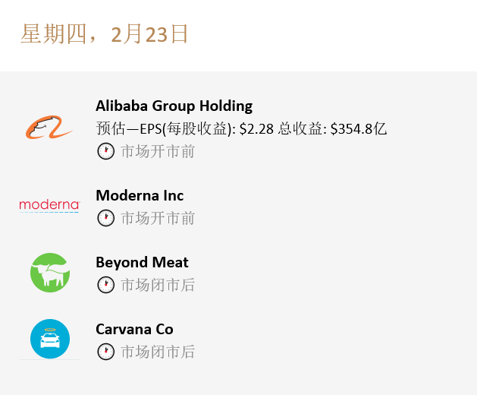Image resolution: width=477 pixels, height=395 pixels.
Task: Open the Moderna Inc company name
Action: tap(140, 195)
